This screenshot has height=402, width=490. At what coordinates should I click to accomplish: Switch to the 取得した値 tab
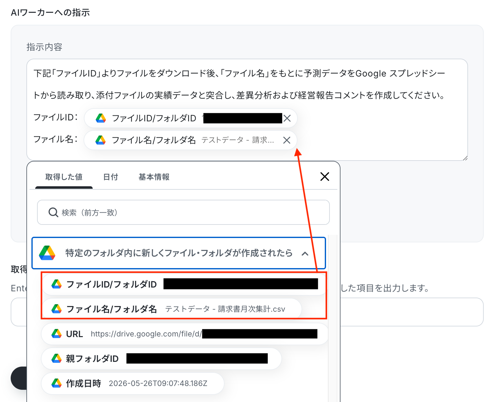pos(64,177)
